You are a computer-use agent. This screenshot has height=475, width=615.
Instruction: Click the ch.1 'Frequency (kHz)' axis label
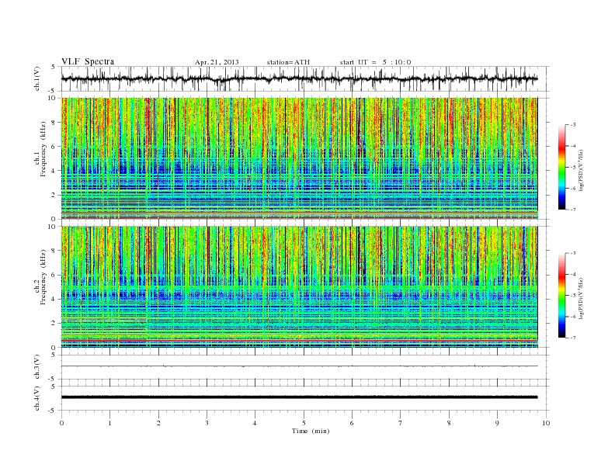pos(43,149)
